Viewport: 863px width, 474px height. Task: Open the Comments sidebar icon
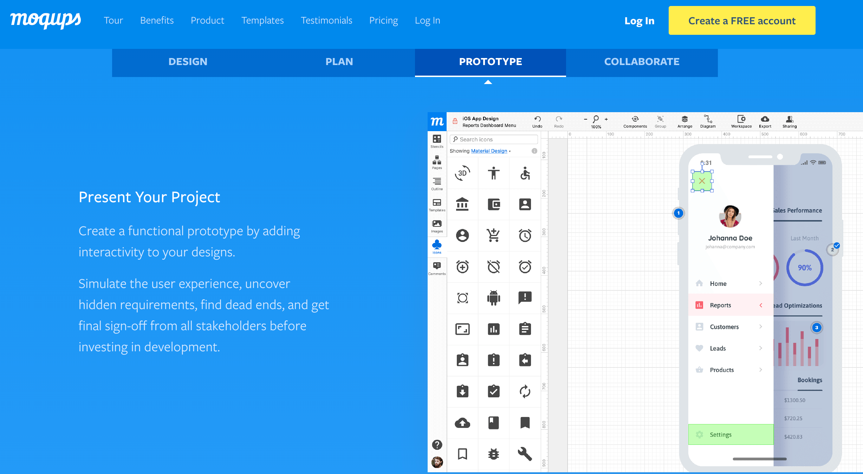[x=437, y=268]
